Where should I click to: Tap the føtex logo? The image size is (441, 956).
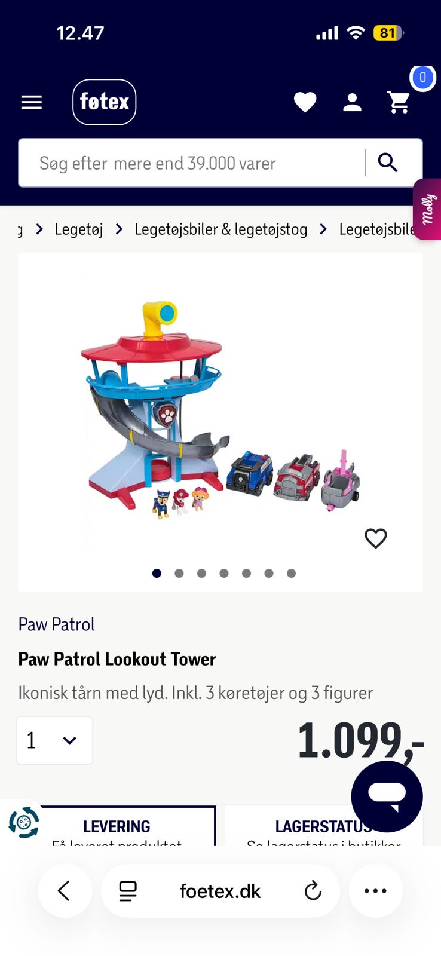(105, 102)
